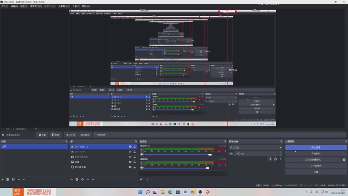The height and width of the screenshot is (196, 348).
Task: Increase transition duration with up stepper
Action: coord(281,152)
